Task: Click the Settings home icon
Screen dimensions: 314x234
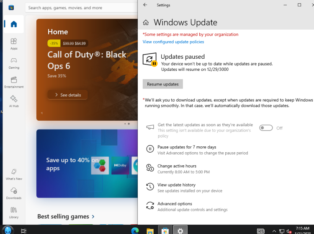Action: tap(146, 23)
